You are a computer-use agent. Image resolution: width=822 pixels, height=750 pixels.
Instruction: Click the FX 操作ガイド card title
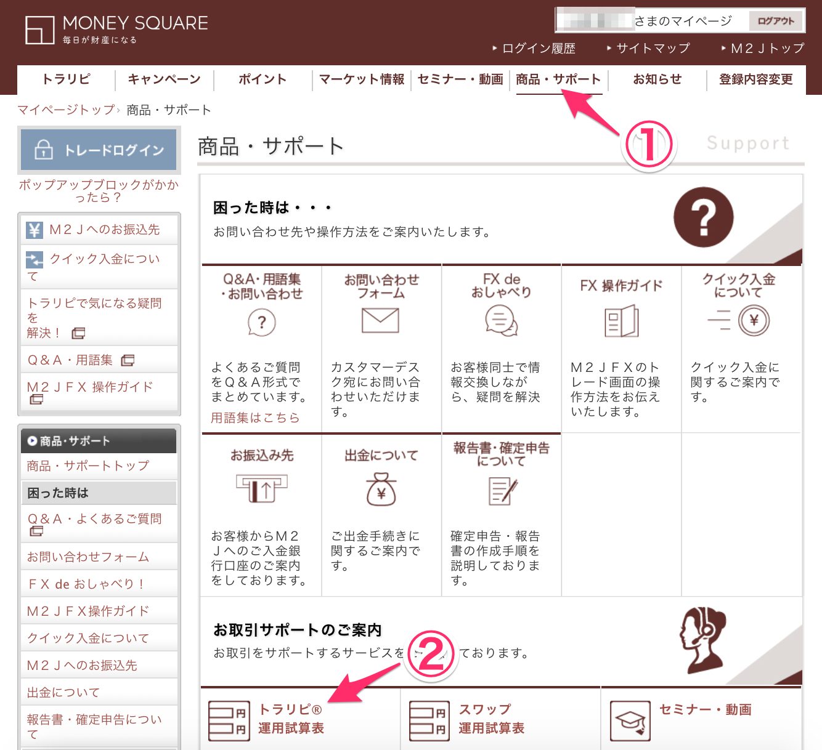coord(621,286)
